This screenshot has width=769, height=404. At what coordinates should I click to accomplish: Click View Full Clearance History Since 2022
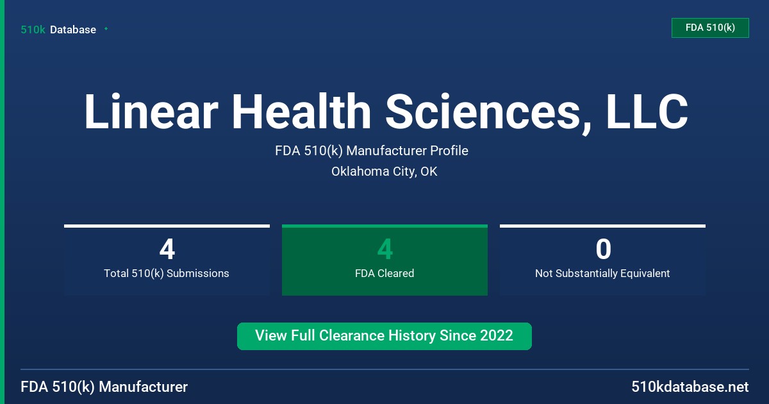(x=384, y=336)
